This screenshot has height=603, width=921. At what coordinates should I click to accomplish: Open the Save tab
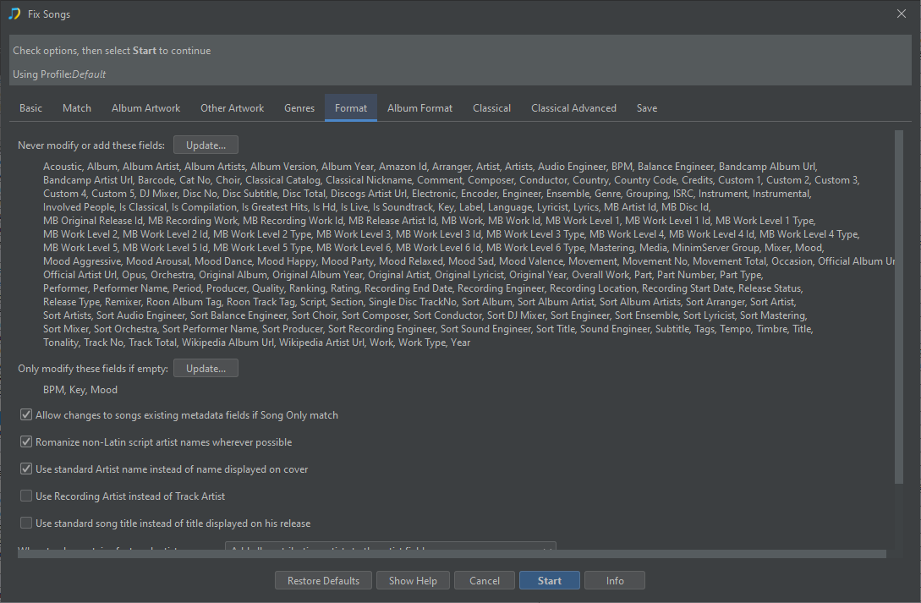pyautogui.click(x=647, y=108)
